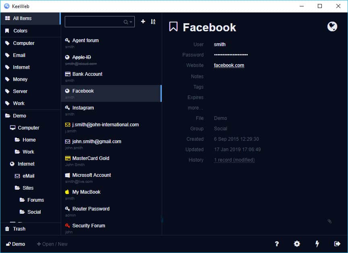Select the strikethrough Apple ID entry
The width and height of the screenshot is (348, 253).
111,60
